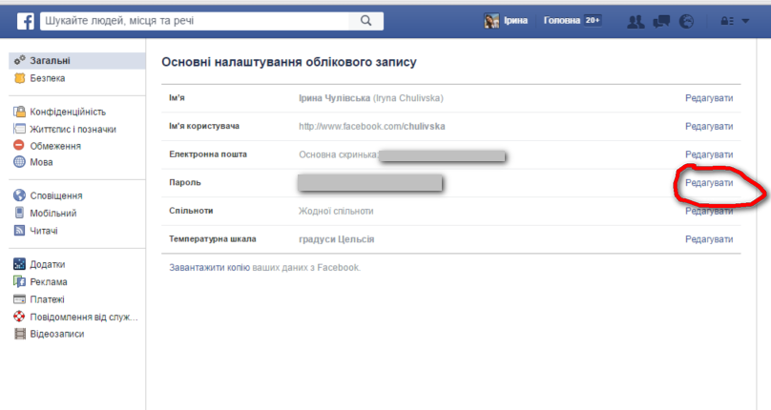This screenshot has height=410, width=771.
Task: Expand the account menu dropdown arrow
Action: tap(746, 21)
